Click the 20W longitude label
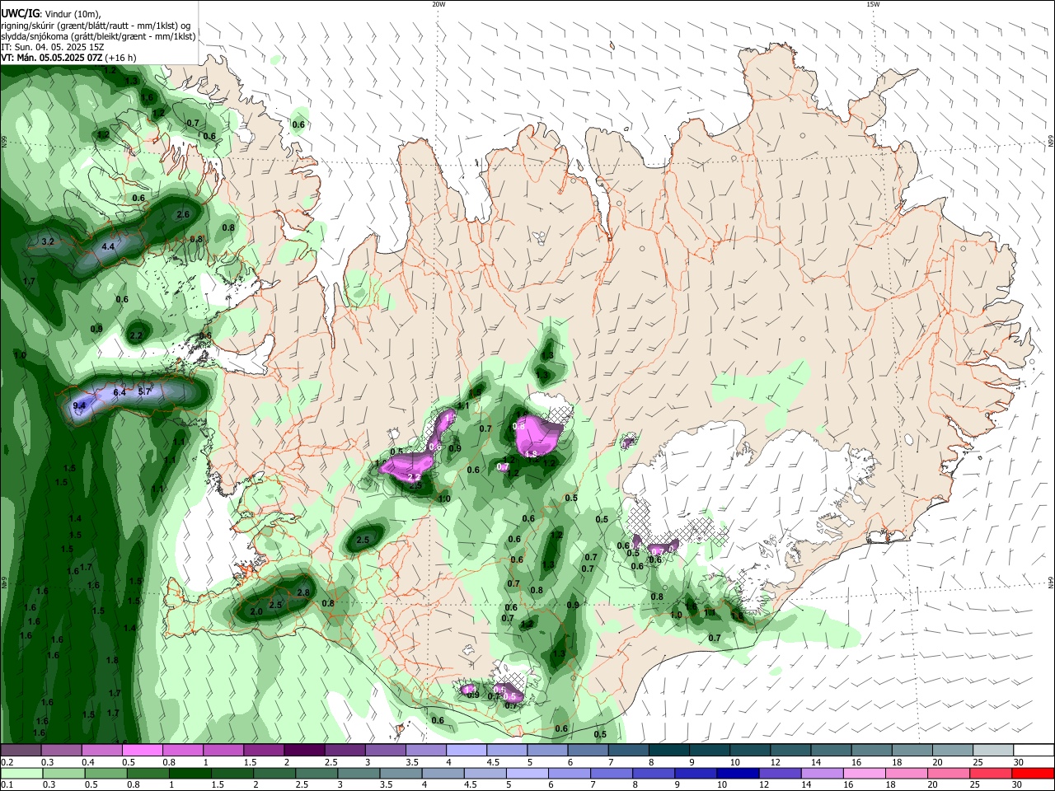1055x791 pixels. 438,4
